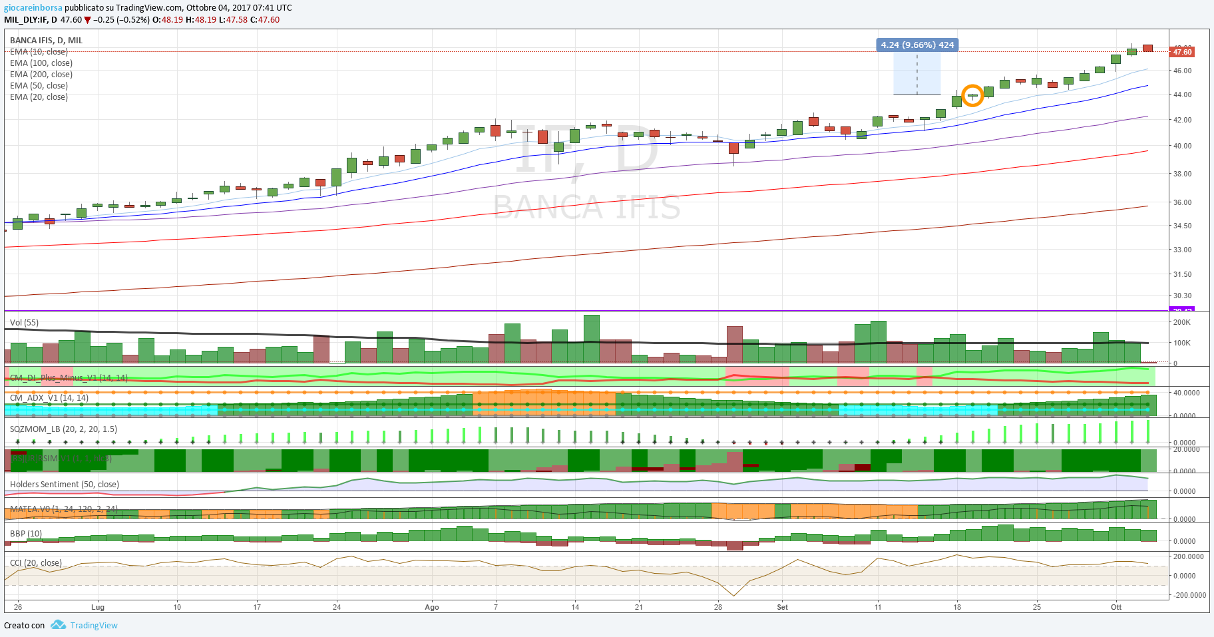
Task: Click the 20.0000 axis label in RSI pane
Action: pos(1186,449)
